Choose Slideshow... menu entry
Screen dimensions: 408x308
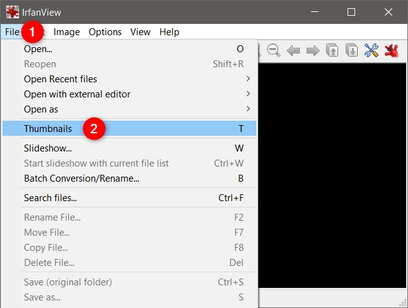tap(129, 148)
